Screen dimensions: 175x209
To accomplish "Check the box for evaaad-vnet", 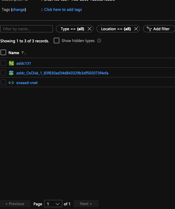I will coord(3,82).
